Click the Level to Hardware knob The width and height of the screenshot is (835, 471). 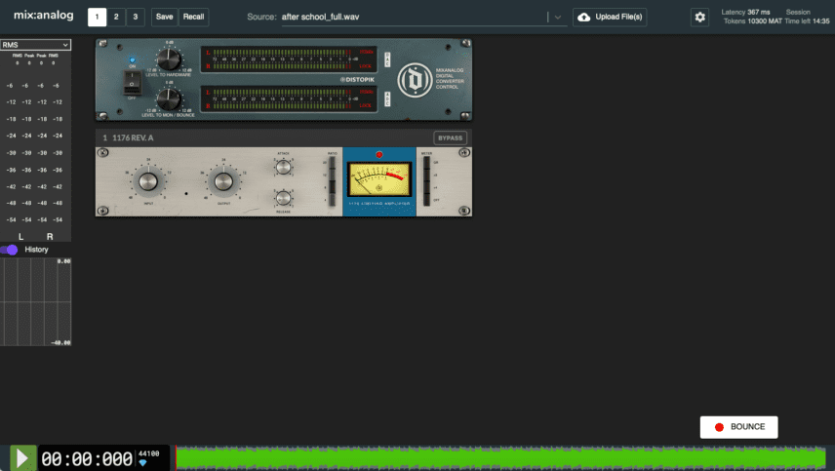click(x=169, y=59)
